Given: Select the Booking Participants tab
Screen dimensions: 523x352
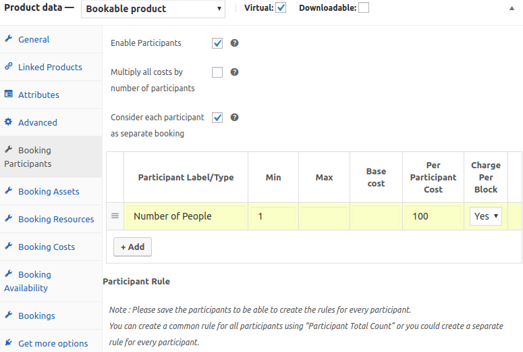Looking at the screenshot, I should click(x=51, y=157).
